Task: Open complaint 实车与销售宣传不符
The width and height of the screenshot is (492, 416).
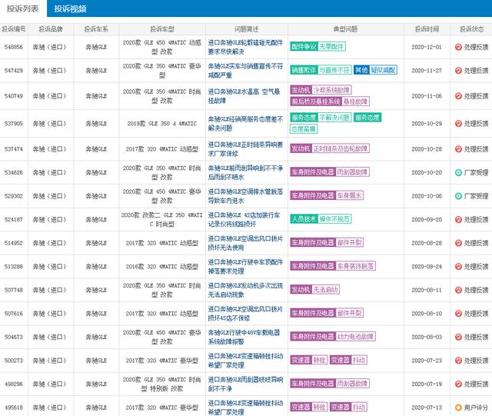Action: [x=245, y=71]
